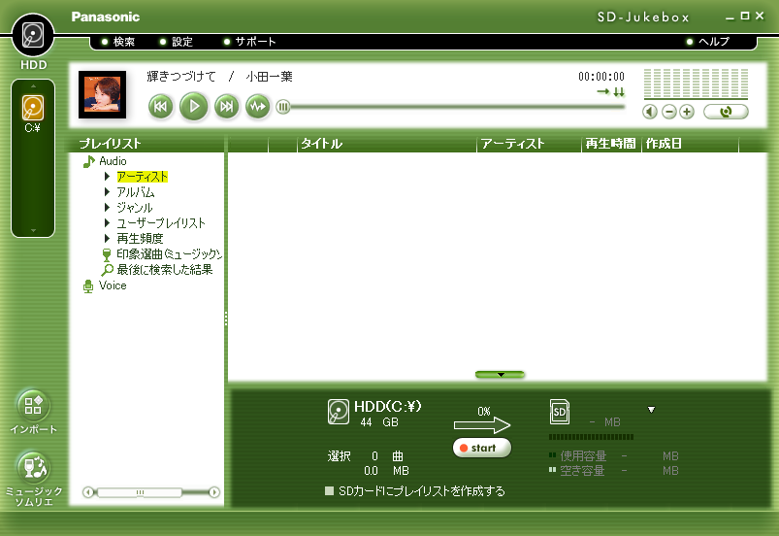The image size is (779, 536).
Task: Skip to next track
Action: (x=227, y=107)
